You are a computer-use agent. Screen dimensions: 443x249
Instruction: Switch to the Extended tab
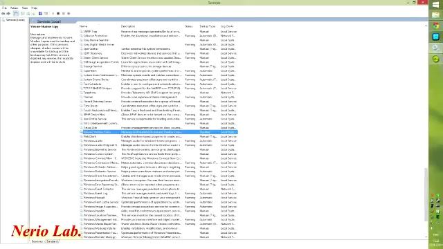[x=37, y=241]
